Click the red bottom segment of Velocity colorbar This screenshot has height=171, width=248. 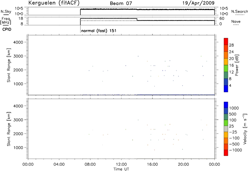tap(226, 153)
